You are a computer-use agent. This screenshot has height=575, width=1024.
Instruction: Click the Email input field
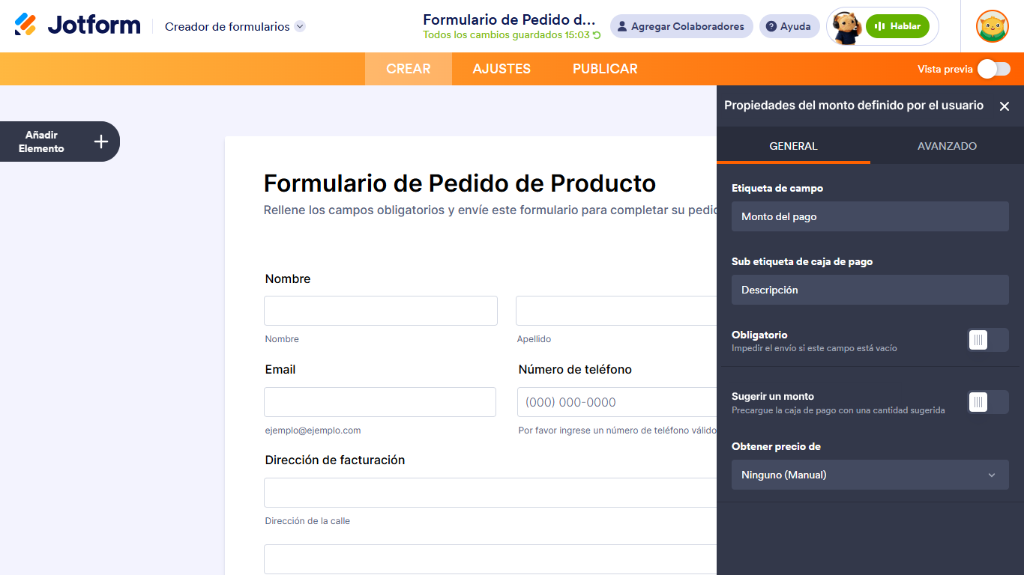pyautogui.click(x=380, y=402)
